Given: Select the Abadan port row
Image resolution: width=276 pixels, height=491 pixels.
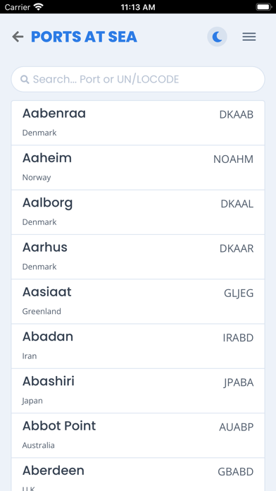Looking at the screenshot, I should click(x=138, y=346).
